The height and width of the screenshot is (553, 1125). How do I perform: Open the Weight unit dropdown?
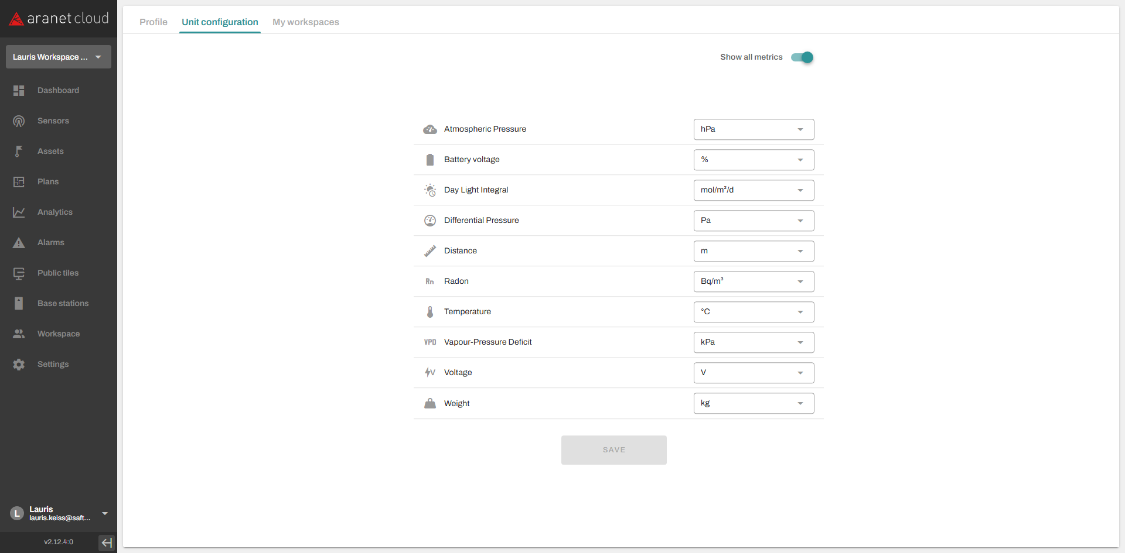coord(754,403)
